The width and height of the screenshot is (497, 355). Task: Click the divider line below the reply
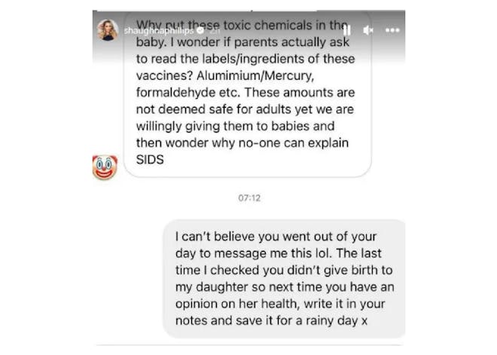point(250,345)
